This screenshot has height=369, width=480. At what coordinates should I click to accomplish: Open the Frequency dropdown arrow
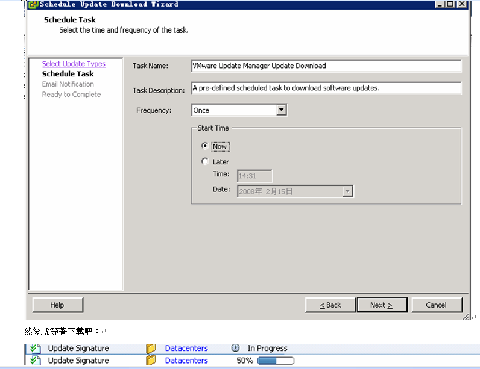click(x=282, y=110)
